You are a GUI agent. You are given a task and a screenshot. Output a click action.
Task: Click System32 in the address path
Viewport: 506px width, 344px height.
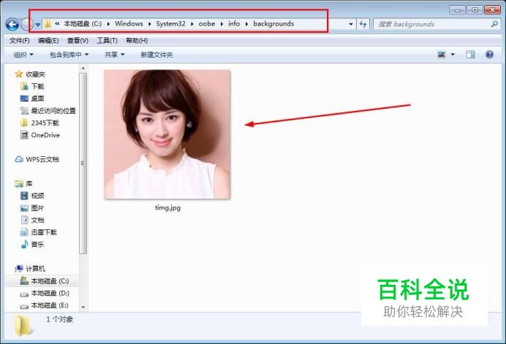point(170,23)
